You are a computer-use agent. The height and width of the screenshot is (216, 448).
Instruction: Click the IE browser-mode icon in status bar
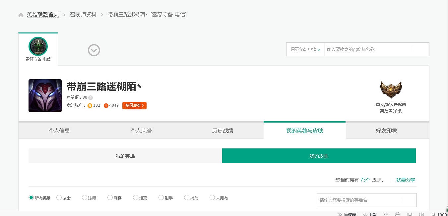coord(398,214)
